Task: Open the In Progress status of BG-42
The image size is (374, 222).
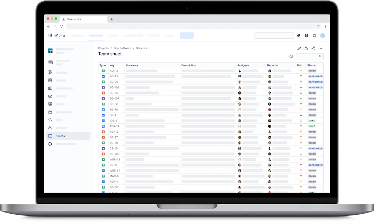Action: click(315, 77)
